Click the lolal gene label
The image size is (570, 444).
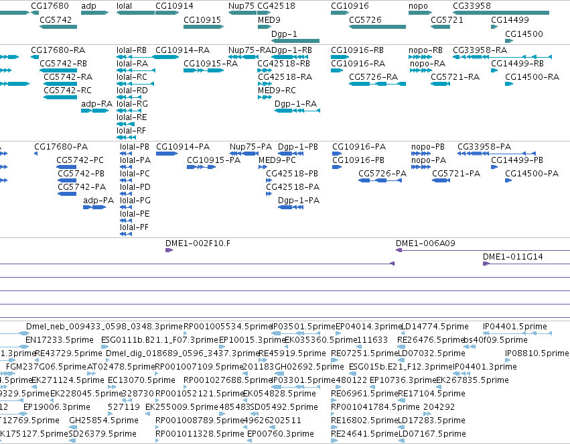[125, 6]
